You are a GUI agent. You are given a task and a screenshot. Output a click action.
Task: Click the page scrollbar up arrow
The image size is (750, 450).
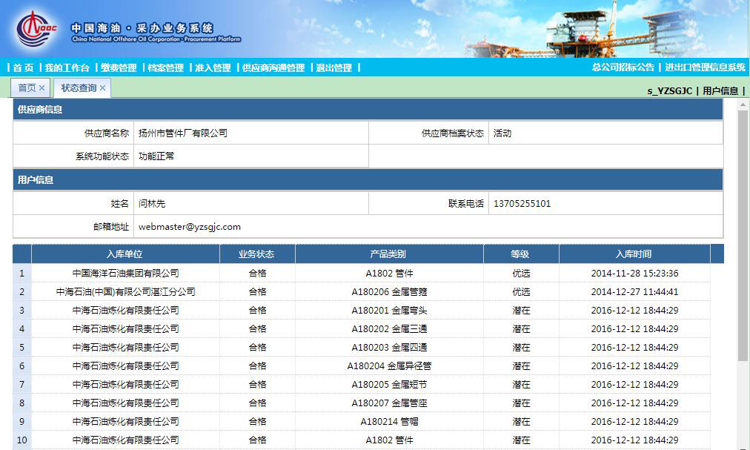(743, 104)
